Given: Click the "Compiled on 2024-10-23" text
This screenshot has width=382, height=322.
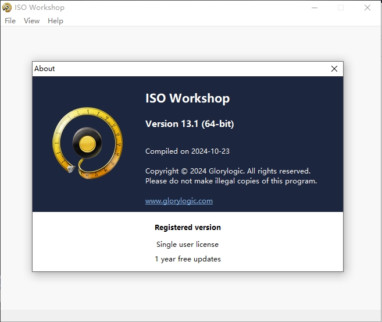Looking at the screenshot, I should (x=187, y=151).
